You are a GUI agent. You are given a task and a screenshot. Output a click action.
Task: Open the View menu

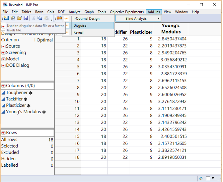tap(167, 12)
